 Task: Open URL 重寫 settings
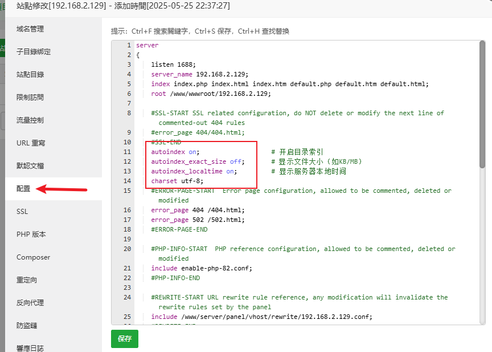click(x=31, y=143)
